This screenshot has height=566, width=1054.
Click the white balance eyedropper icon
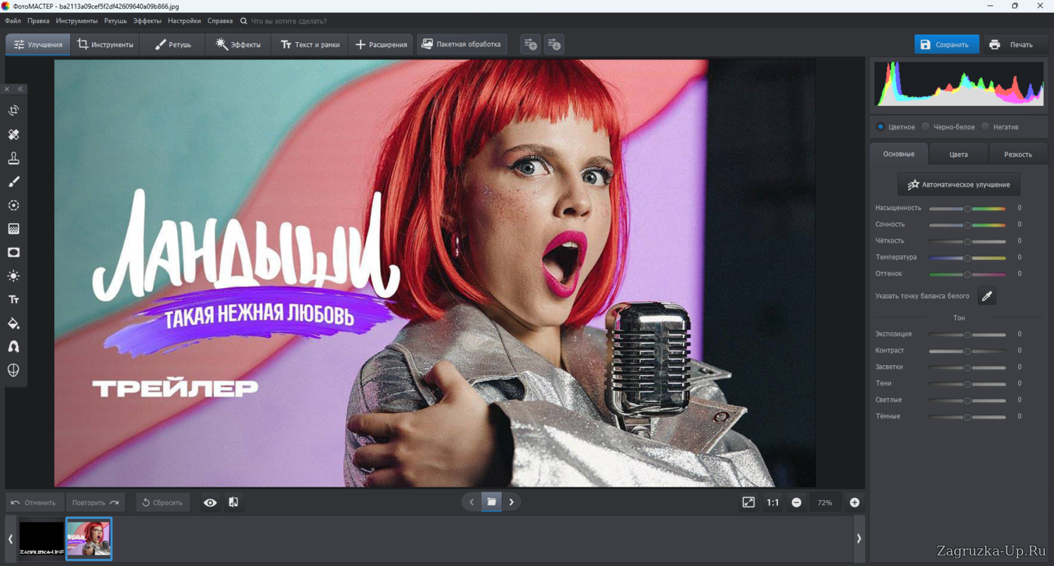pyautogui.click(x=987, y=296)
